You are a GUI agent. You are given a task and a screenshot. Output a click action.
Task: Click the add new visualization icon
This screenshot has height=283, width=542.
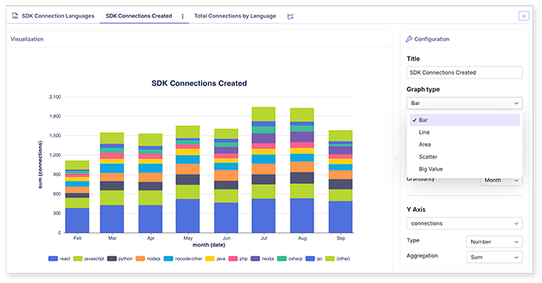click(290, 16)
